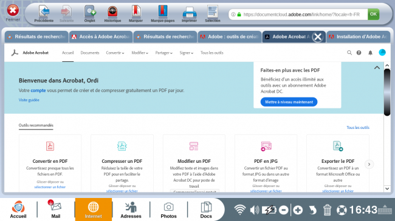Image resolution: width=395 pixels, height=221 pixels.
Task: Open Internet in bottom dock
Action: 93,209
